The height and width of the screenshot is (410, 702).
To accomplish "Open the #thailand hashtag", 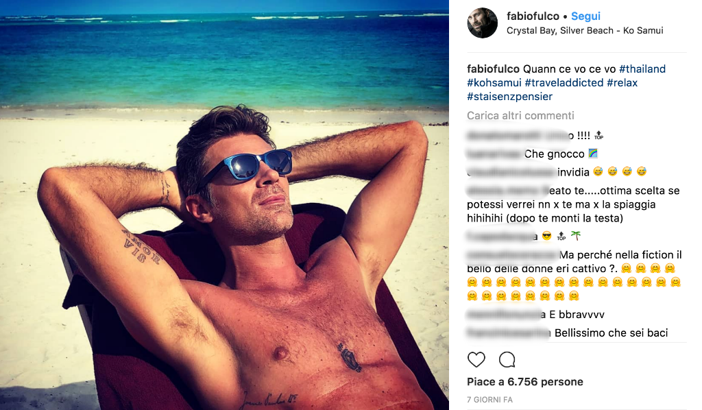I will pos(642,69).
